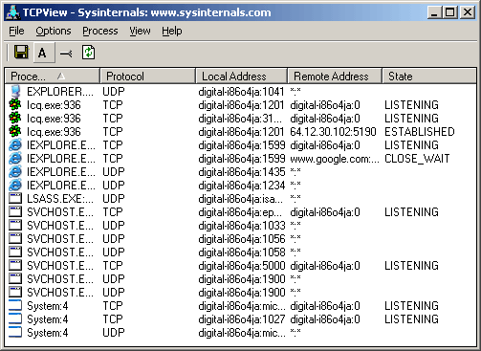The height and width of the screenshot is (351, 481).
Task: Click the LSASS.EXE window icon
Action: coord(14,198)
